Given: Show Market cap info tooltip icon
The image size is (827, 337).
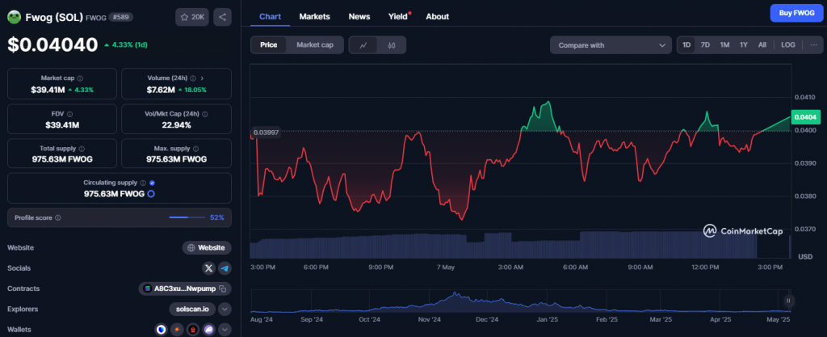Looking at the screenshot, I should (x=80, y=78).
